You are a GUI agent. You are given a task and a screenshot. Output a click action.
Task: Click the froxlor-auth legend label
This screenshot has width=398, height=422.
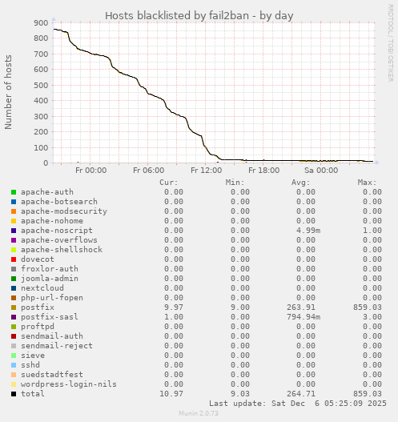click(x=50, y=269)
